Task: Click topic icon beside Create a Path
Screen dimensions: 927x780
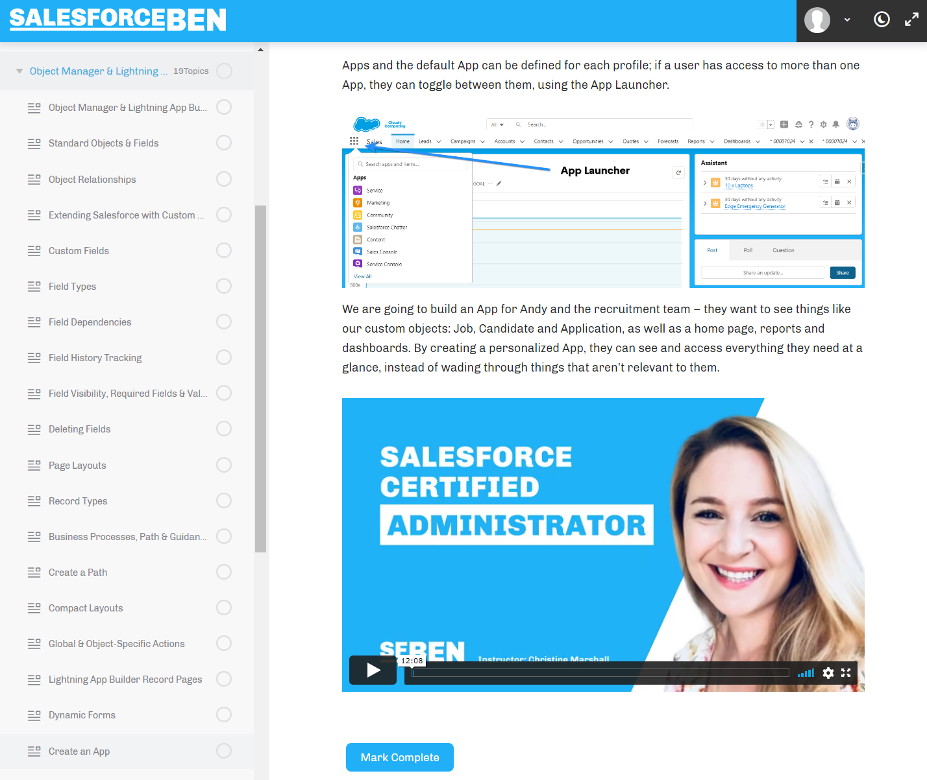Action: pos(34,573)
